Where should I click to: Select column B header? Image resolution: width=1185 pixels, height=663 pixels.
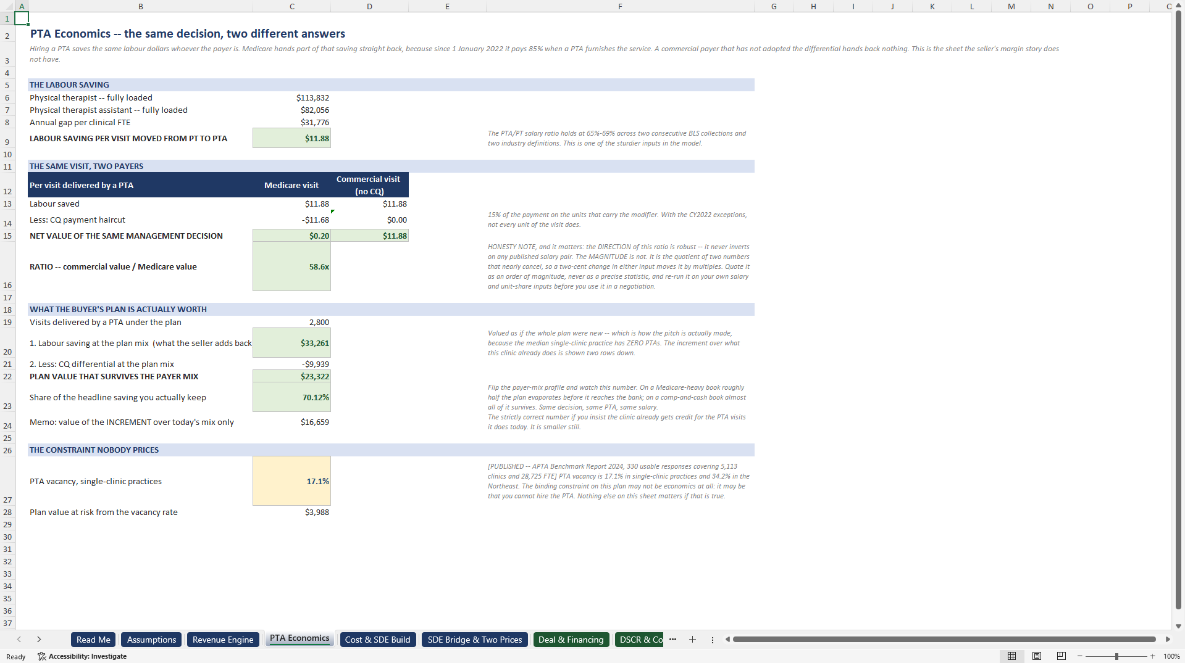(141, 6)
